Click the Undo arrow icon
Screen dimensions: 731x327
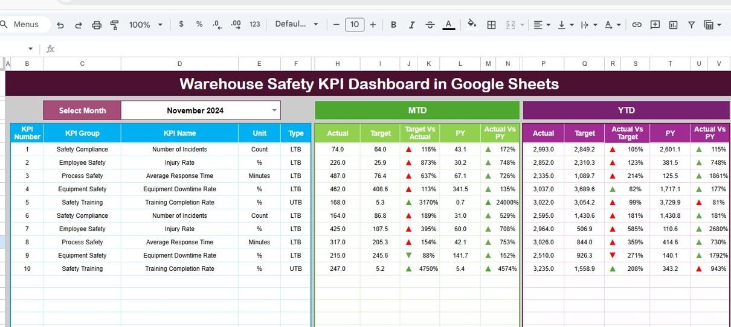[60, 25]
